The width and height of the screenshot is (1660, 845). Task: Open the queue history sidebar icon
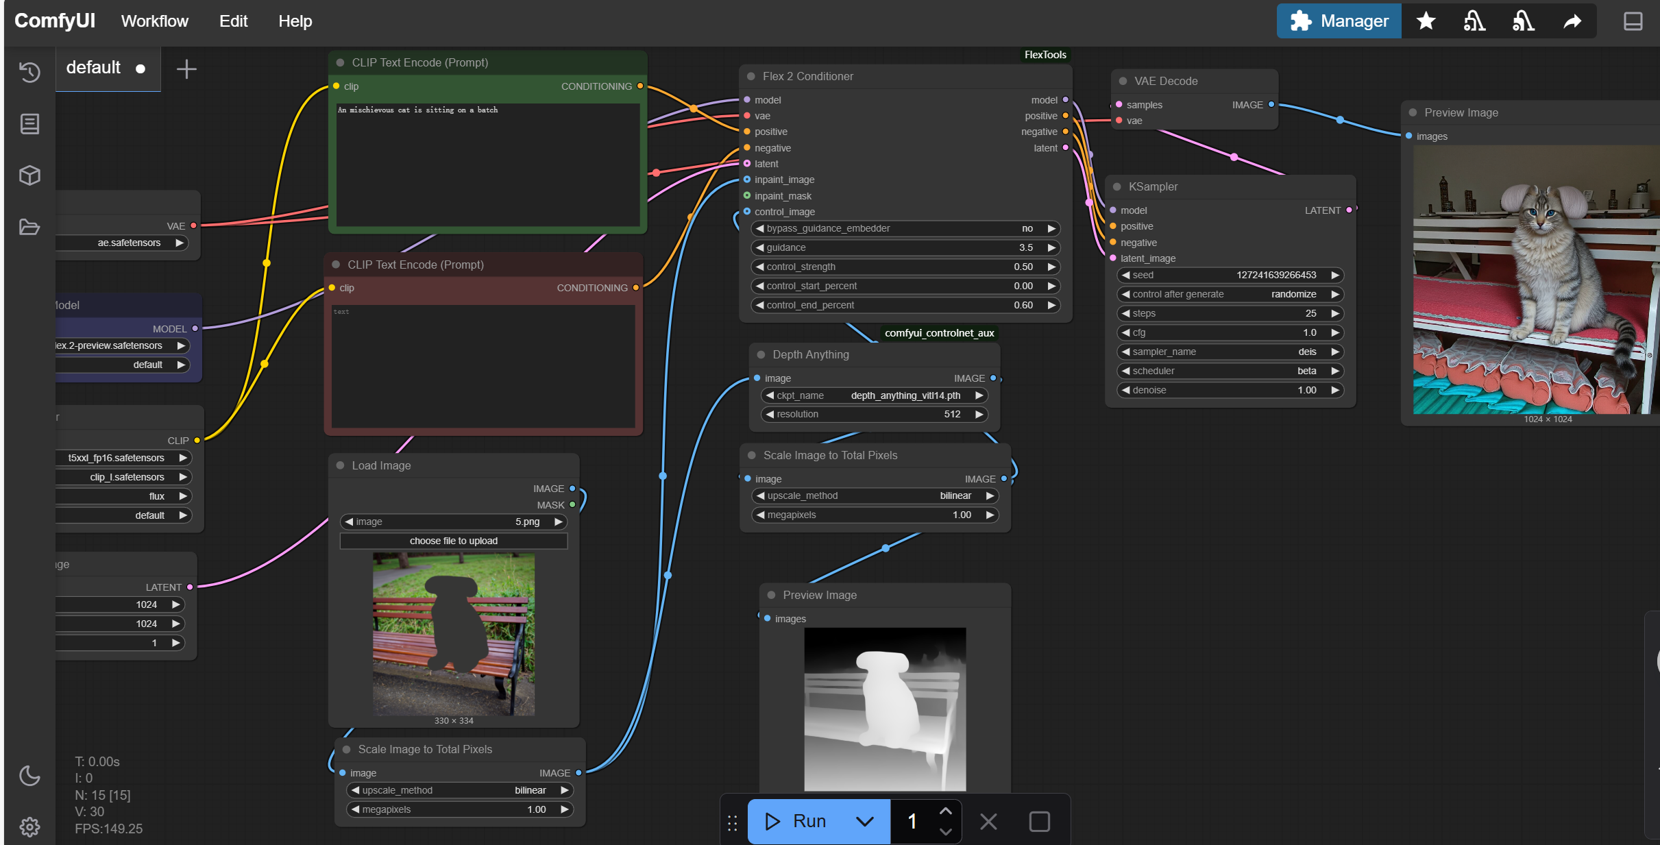point(29,72)
